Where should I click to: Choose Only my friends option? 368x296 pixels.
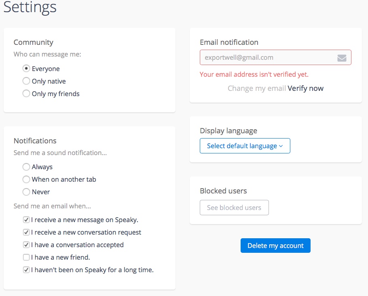pyautogui.click(x=26, y=94)
